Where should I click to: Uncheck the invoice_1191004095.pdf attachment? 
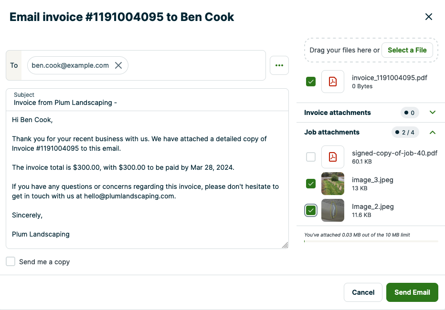pyautogui.click(x=311, y=82)
